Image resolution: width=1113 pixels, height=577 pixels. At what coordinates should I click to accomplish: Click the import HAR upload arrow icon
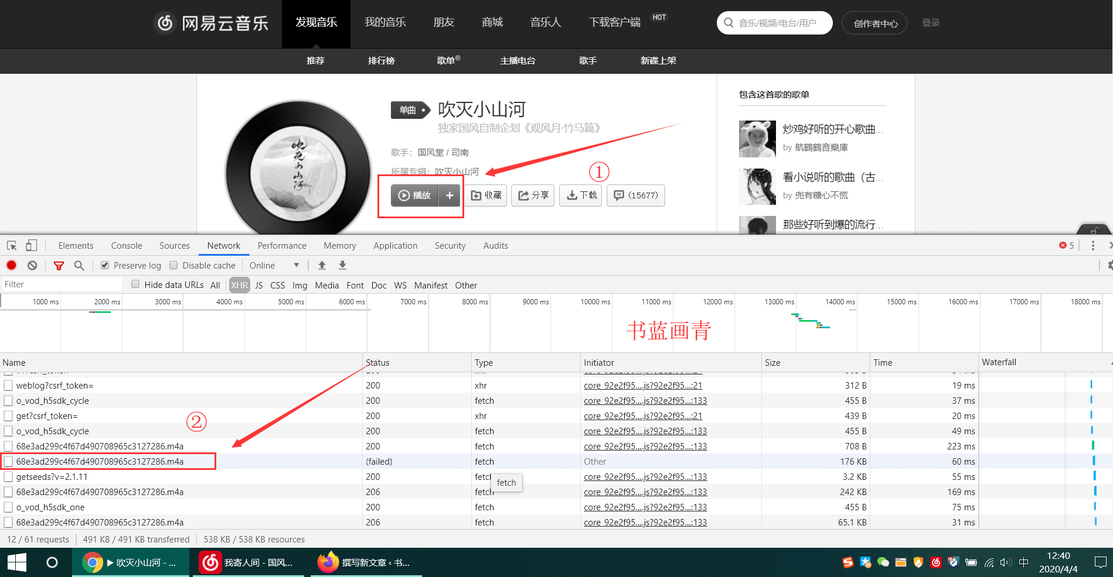pyautogui.click(x=322, y=265)
